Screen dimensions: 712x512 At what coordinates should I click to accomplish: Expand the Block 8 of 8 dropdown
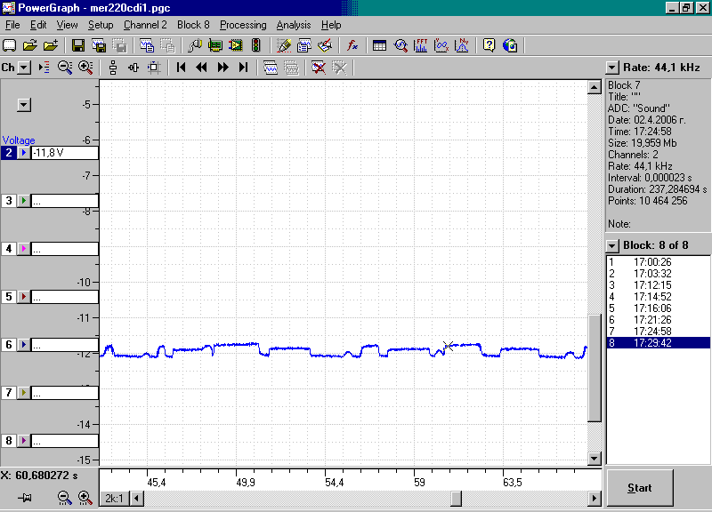(x=612, y=246)
